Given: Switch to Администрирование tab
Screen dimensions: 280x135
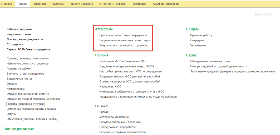Looking at the screenshot, I should (166, 4).
